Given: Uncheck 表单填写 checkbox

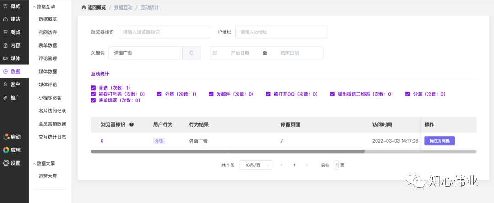Looking at the screenshot, I should [93, 101].
